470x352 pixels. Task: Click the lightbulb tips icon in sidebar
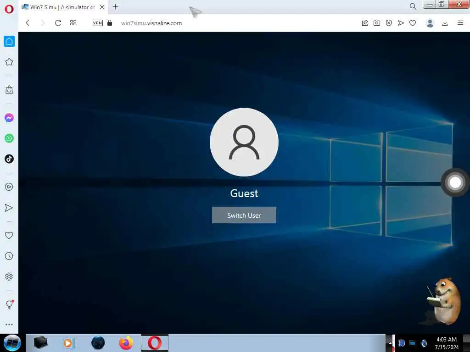point(9,304)
